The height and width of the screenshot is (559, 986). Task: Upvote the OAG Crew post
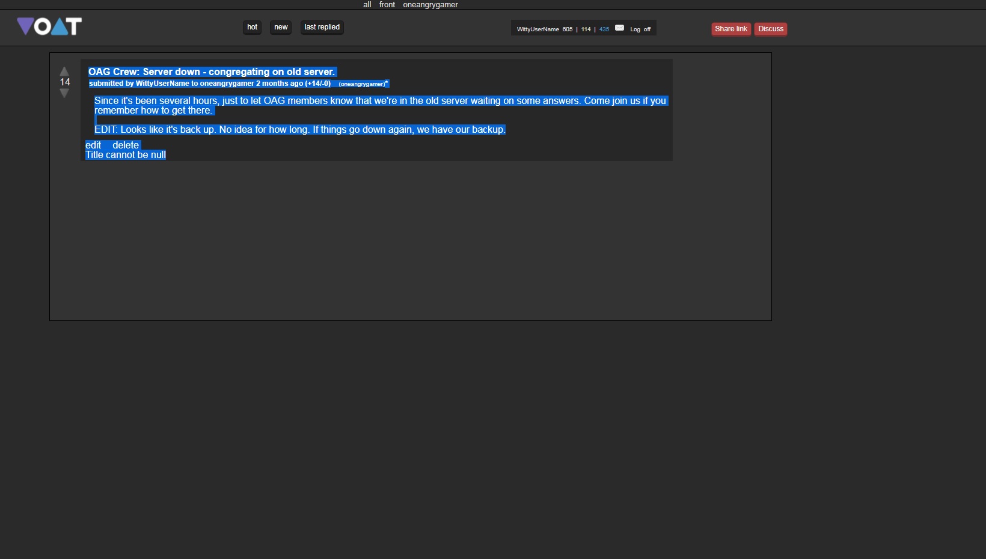coord(64,72)
